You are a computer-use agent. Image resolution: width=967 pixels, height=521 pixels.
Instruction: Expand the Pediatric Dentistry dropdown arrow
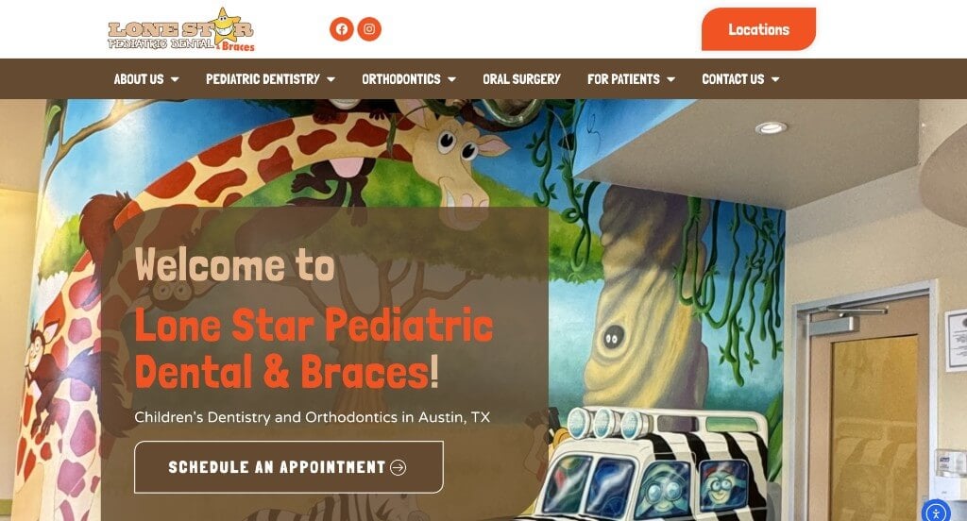pos(331,79)
